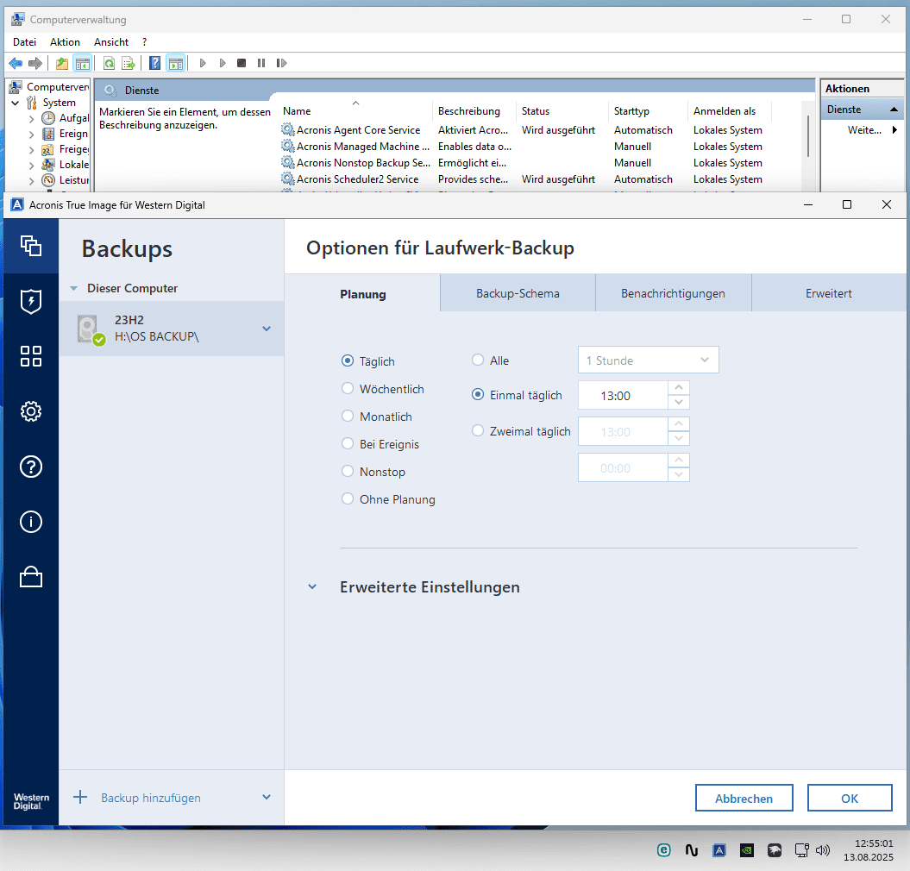
Task: Confirm with the OK button
Action: [850, 798]
